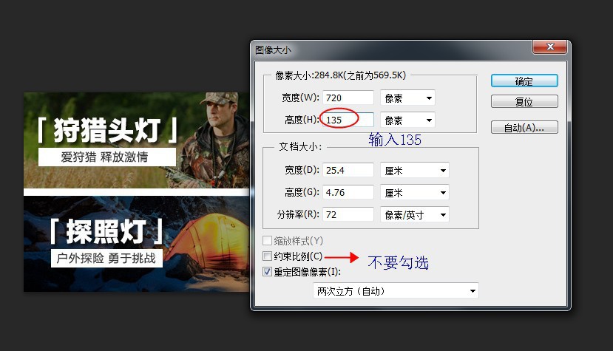Click the 宽度(D) field showing 25.4
This screenshot has width=613, height=351.
click(348, 170)
